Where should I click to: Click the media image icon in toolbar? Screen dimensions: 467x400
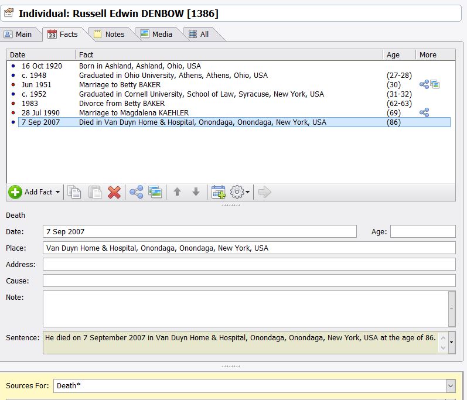pos(155,192)
